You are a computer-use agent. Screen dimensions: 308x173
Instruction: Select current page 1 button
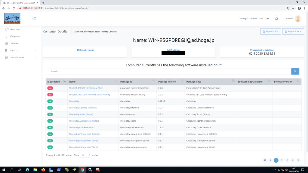point(276,160)
